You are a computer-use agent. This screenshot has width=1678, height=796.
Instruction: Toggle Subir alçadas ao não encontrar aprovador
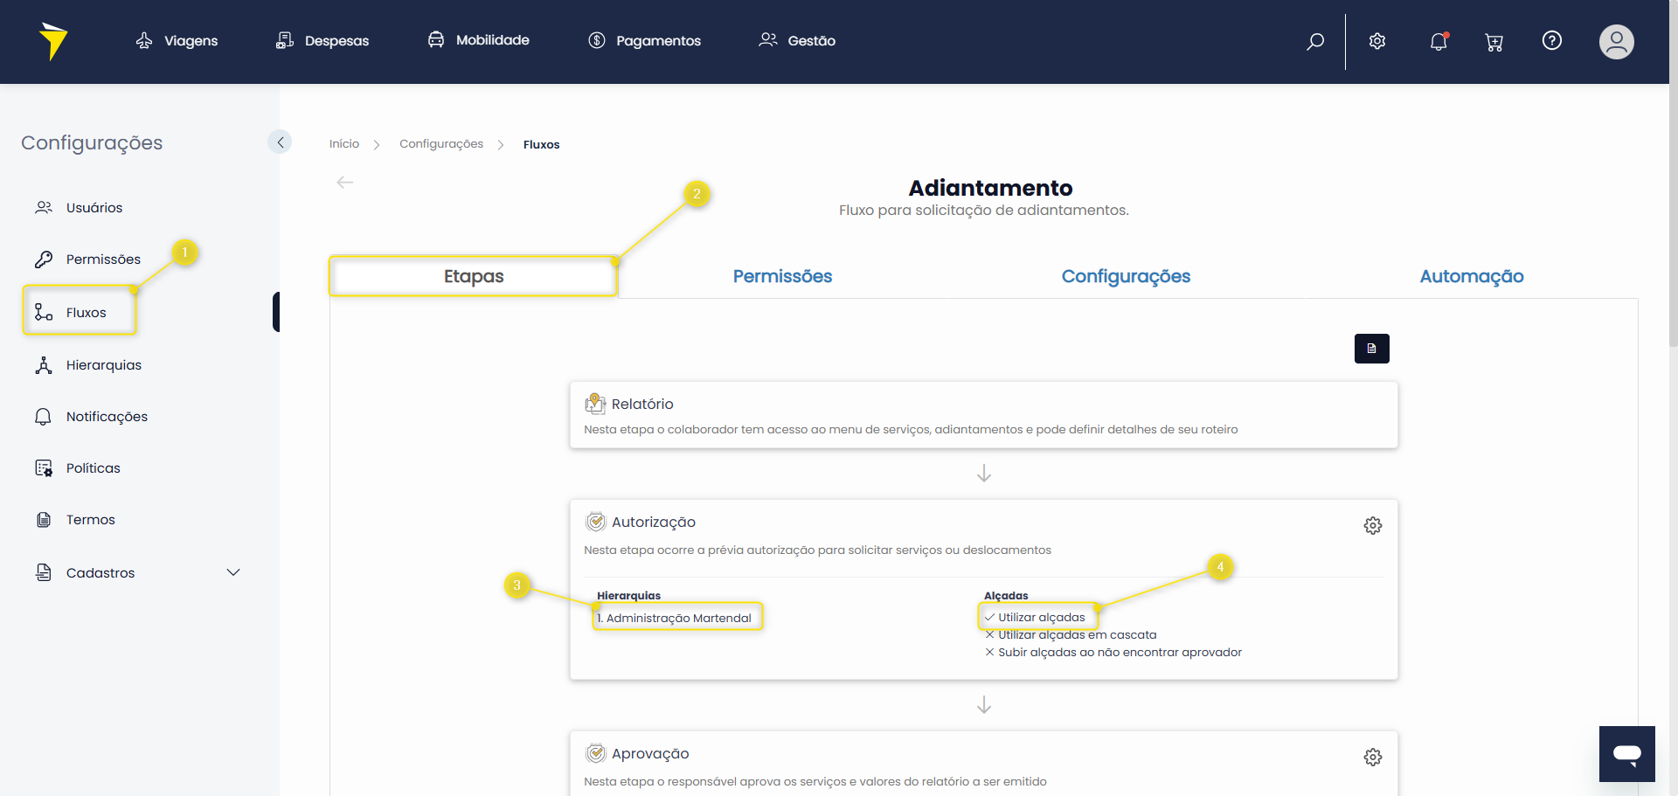pyautogui.click(x=1119, y=653)
